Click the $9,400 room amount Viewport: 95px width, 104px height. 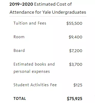pos(75,37)
